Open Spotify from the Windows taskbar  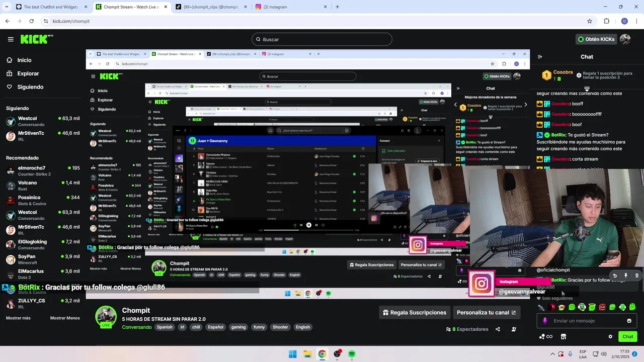click(352, 354)
